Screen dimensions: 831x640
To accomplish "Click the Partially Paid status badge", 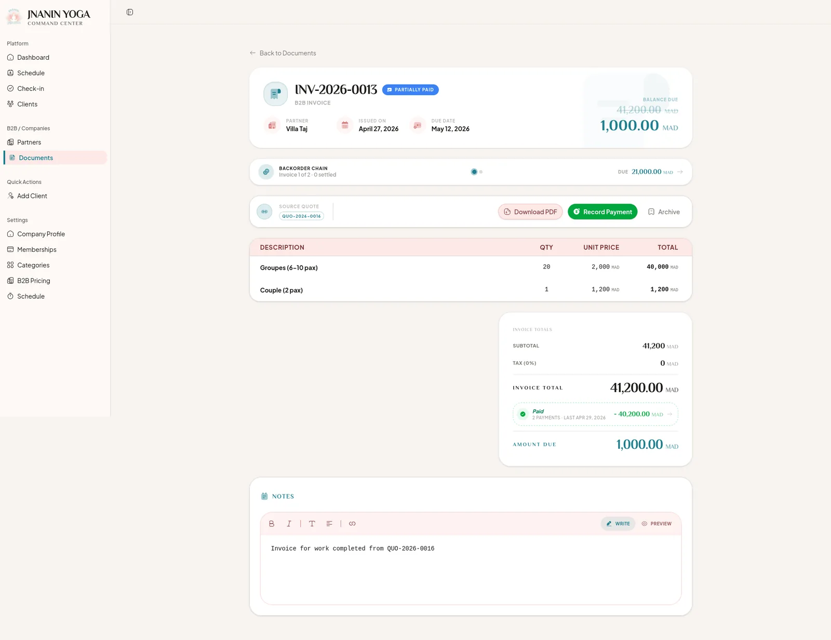I will click(410, 90).
